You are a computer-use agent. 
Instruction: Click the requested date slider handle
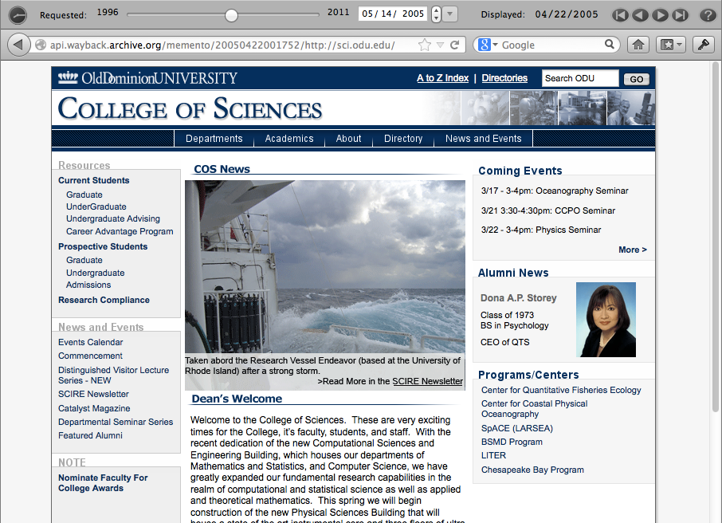tap(231, 15)
